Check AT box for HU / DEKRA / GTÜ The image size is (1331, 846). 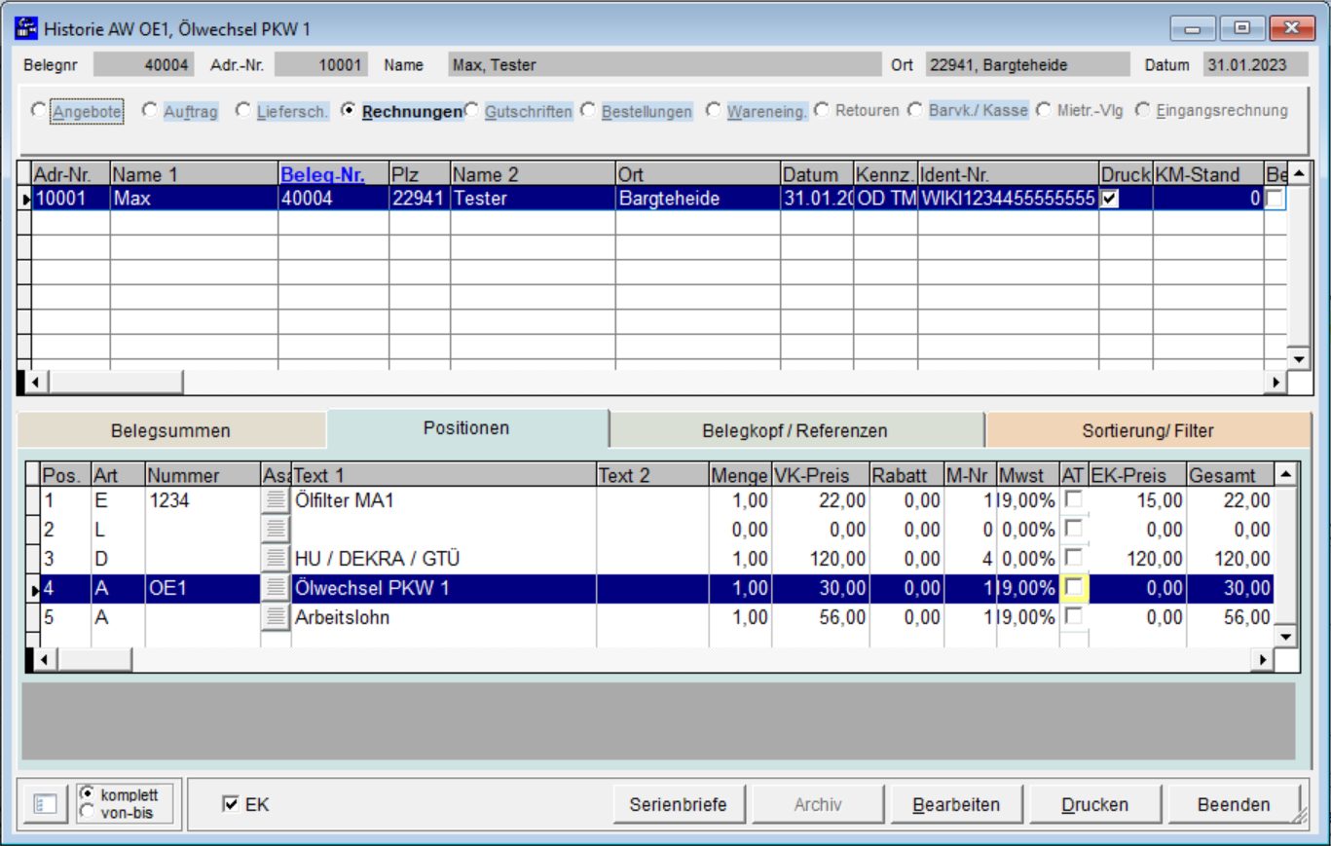1074,559
